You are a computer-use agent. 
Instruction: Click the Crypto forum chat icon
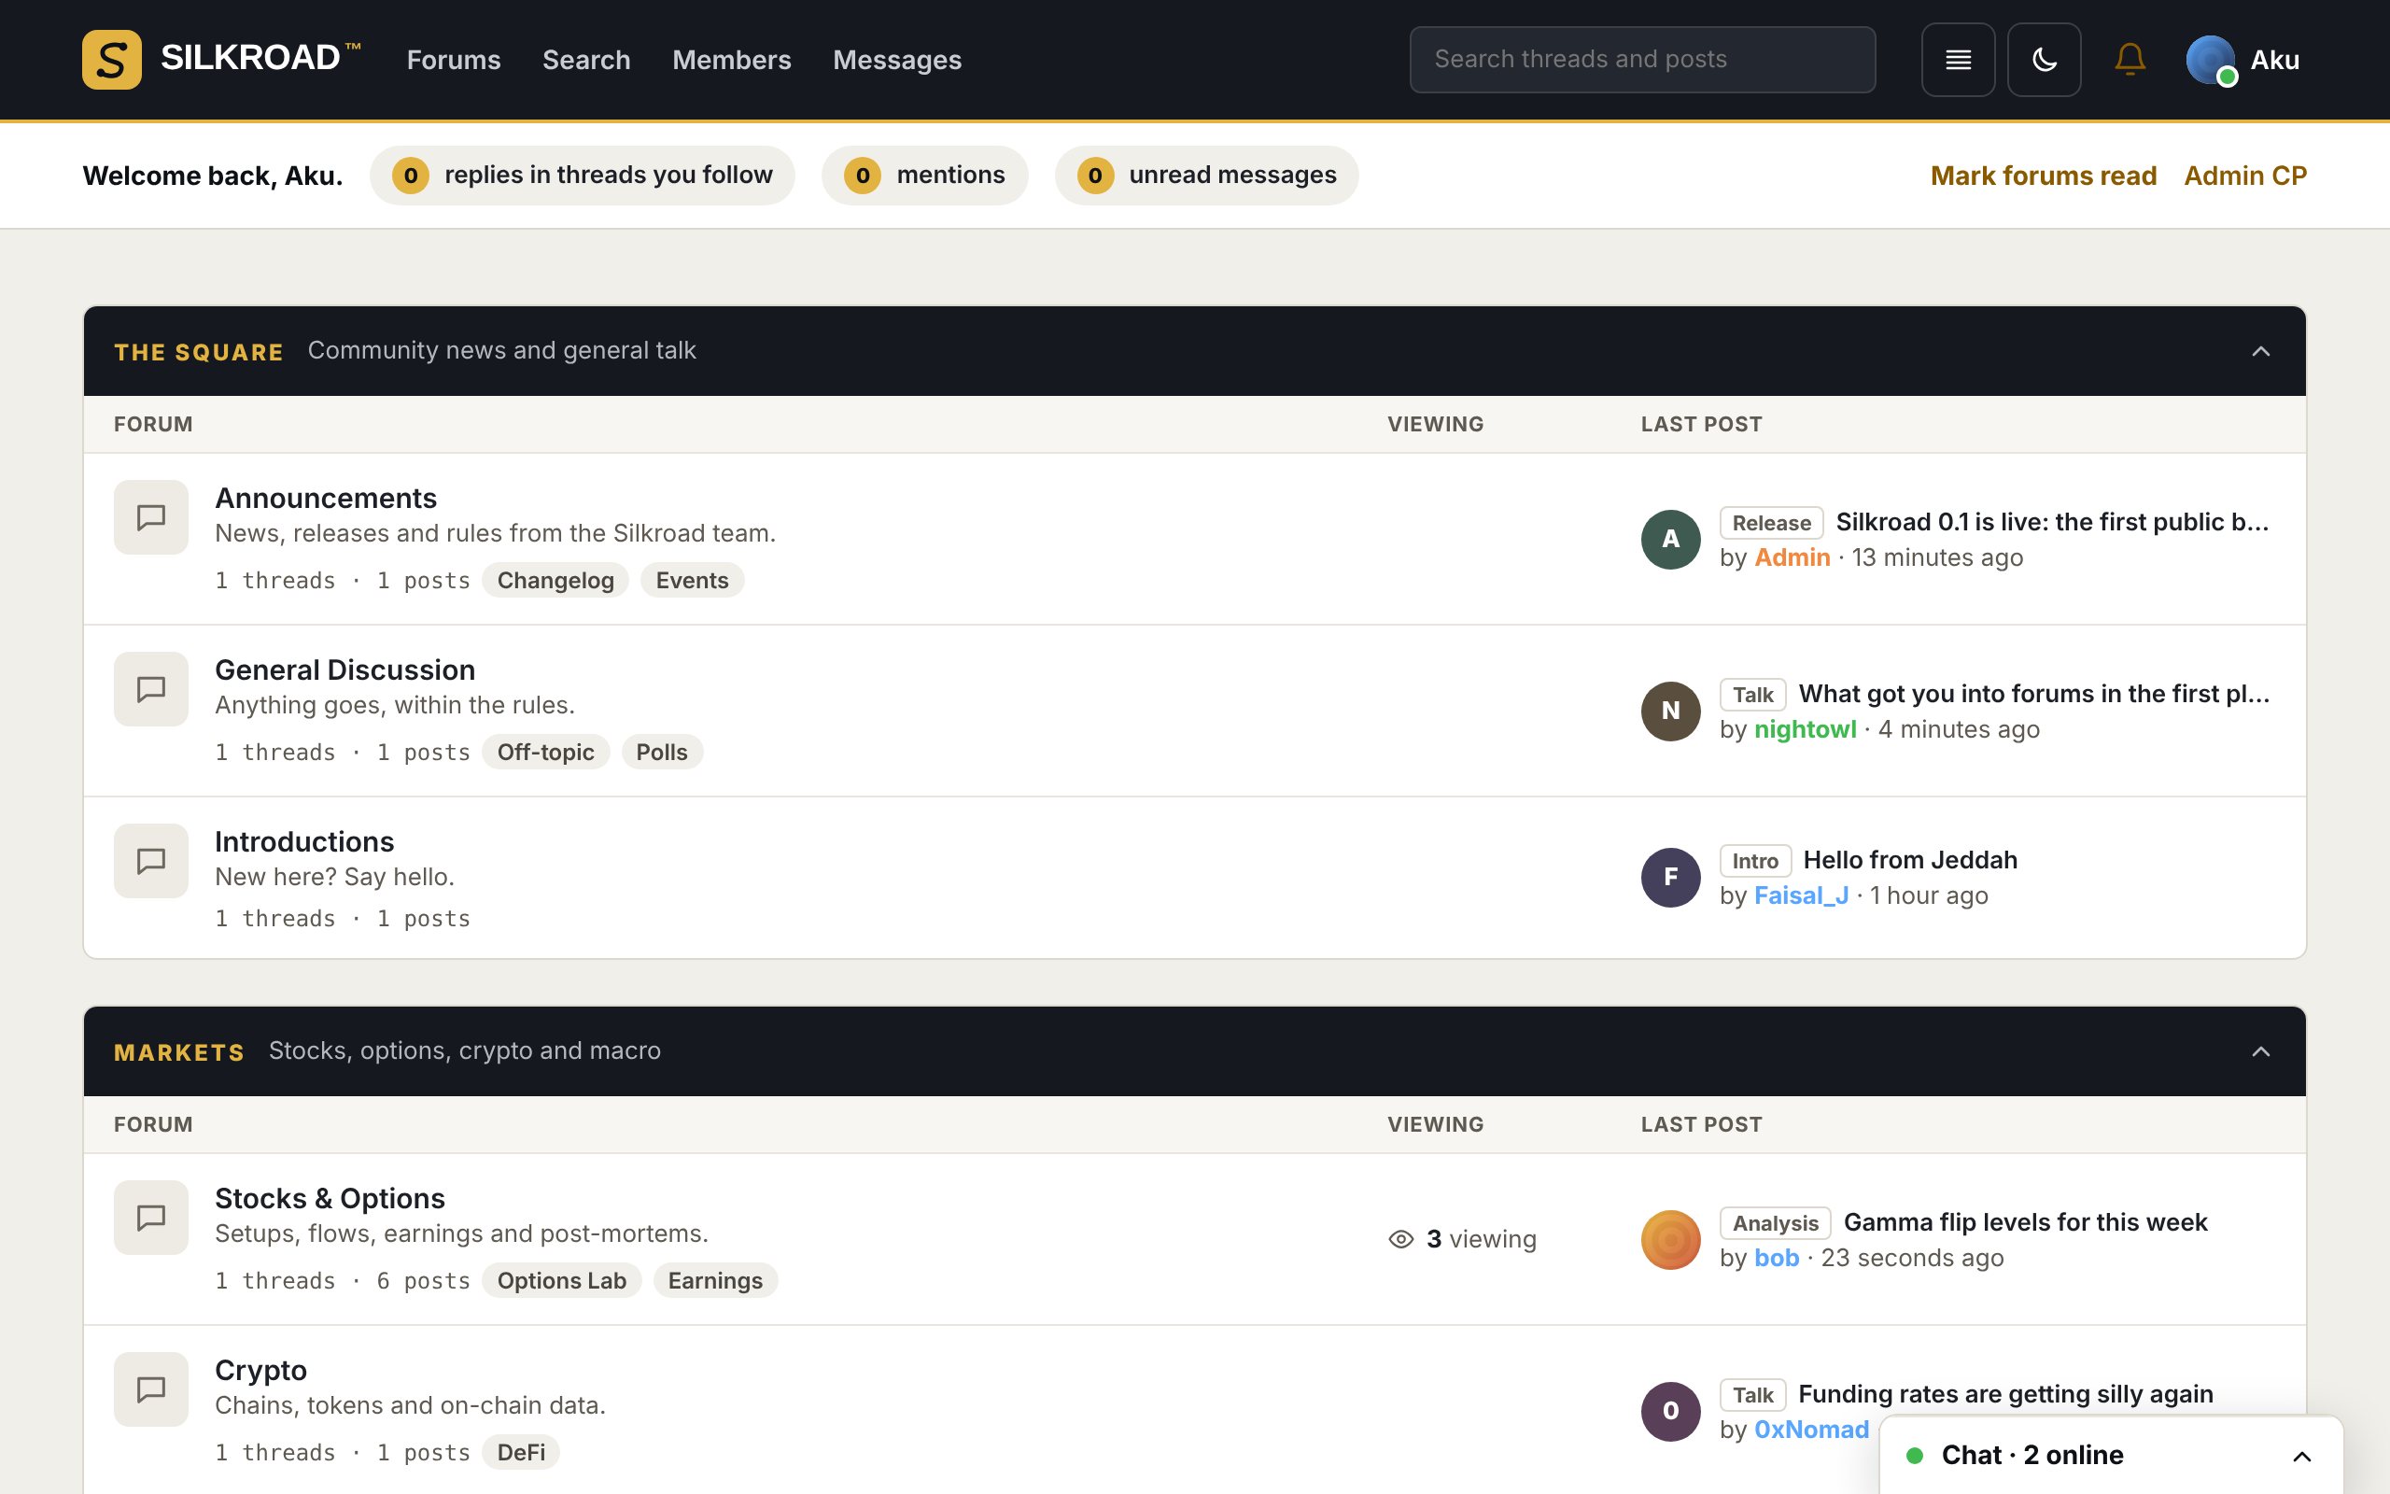pos(151,1389)
